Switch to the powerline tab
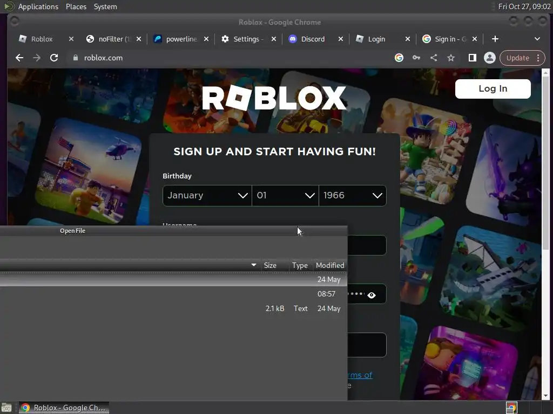The image size is (553, 414). coord(181,39)
